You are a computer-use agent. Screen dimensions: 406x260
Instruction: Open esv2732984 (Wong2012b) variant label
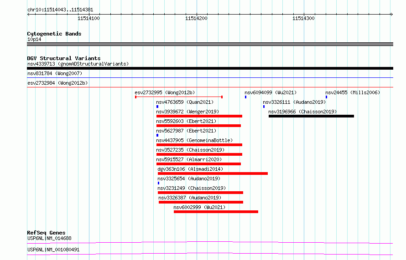(x=57, y=83)
